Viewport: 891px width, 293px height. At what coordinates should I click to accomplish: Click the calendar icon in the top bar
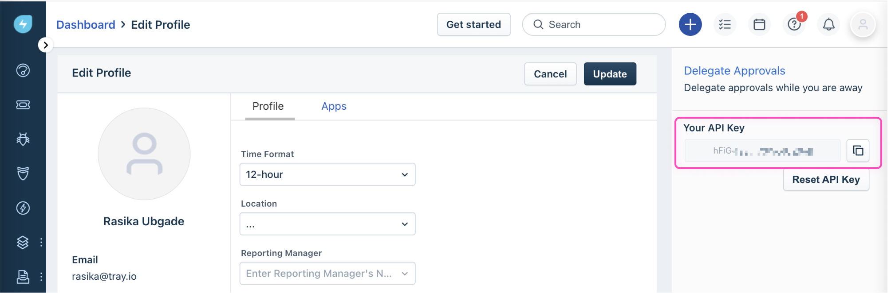coord(759,24)
